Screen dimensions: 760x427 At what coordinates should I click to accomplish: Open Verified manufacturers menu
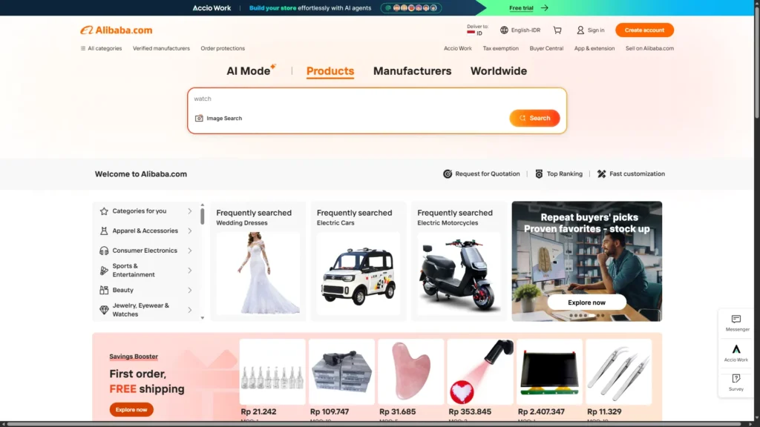(x=161, y=48)
